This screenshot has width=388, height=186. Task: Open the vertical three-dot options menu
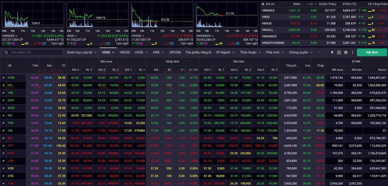352,52
